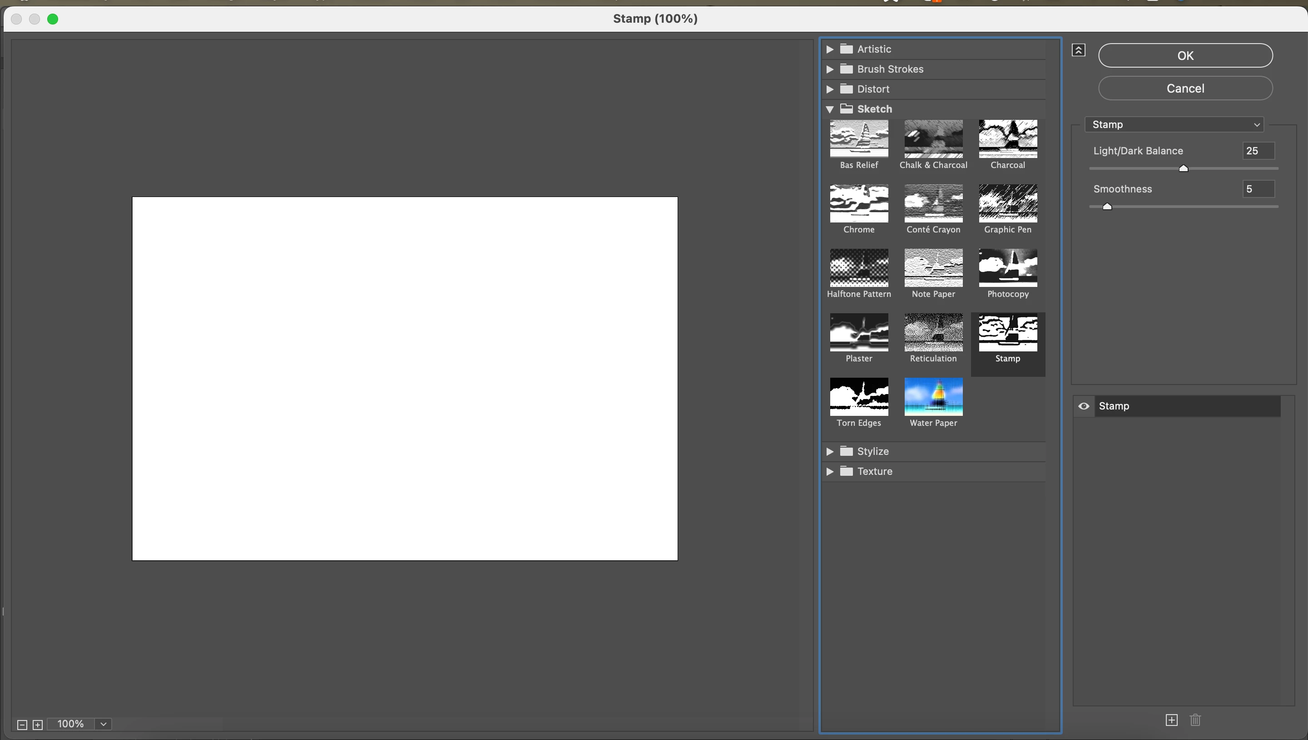Click the Light/Dark Balance slider handle

pyautogui.click(x=1183, y=169)
